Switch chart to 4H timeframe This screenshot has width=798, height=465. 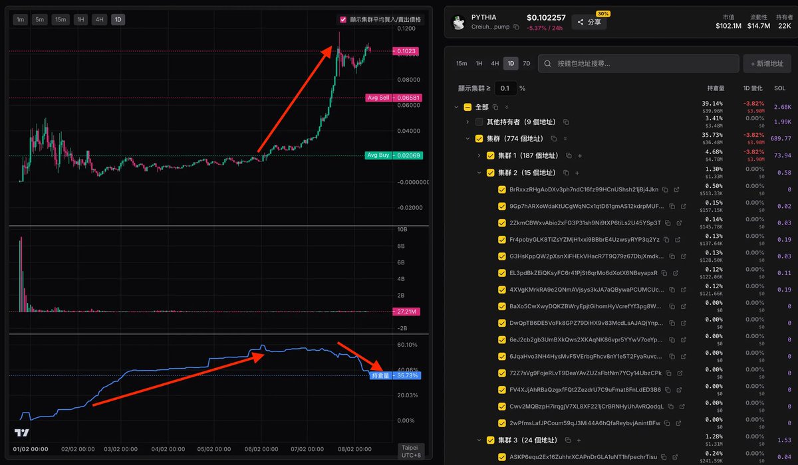point(99,20)
